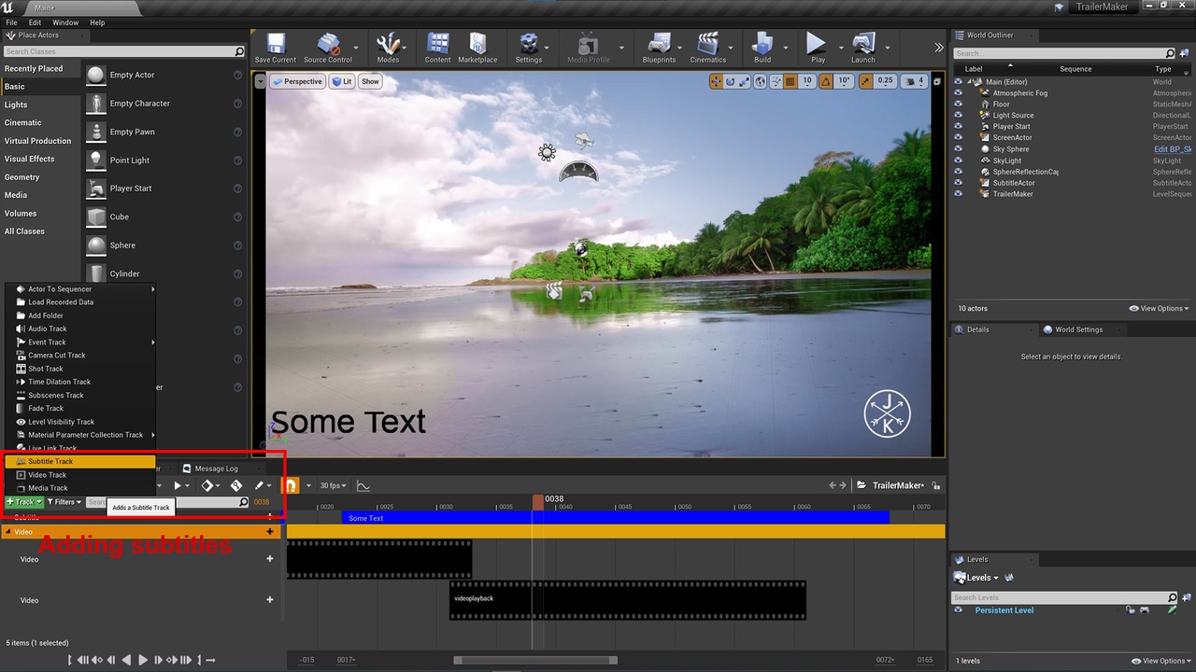Viewport: 1196px width, 672px height.
Task: Open the grid size 10 dropdown
Action: [808, 81]
